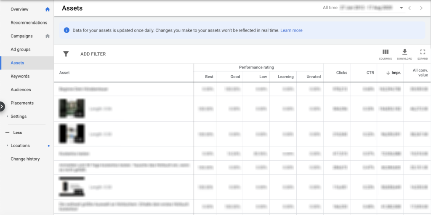Click the Campaigns home icon
The height and width of the screenshot is (215, 431).
pyautogui.click(x=48, y=36)
